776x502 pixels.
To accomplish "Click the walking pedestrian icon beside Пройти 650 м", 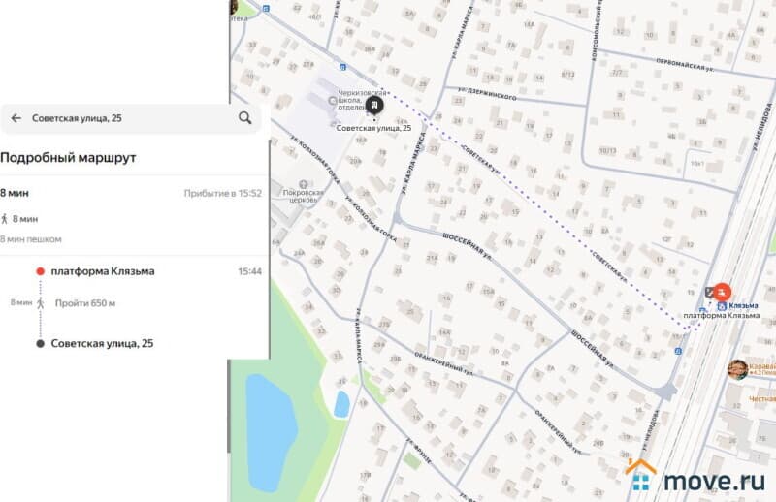I will click(x=41, y=303).
